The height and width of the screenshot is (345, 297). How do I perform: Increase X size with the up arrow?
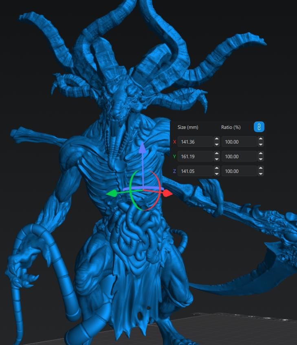coord(217,139)
